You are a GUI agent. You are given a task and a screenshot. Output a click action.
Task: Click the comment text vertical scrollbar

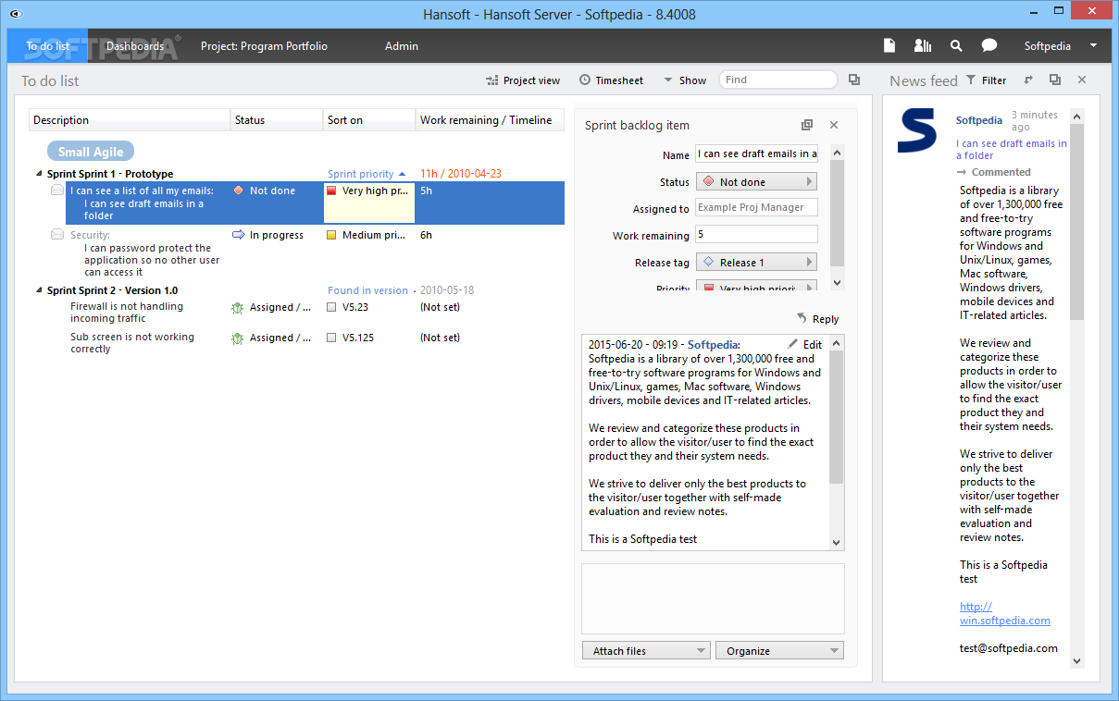coord(837,443)
